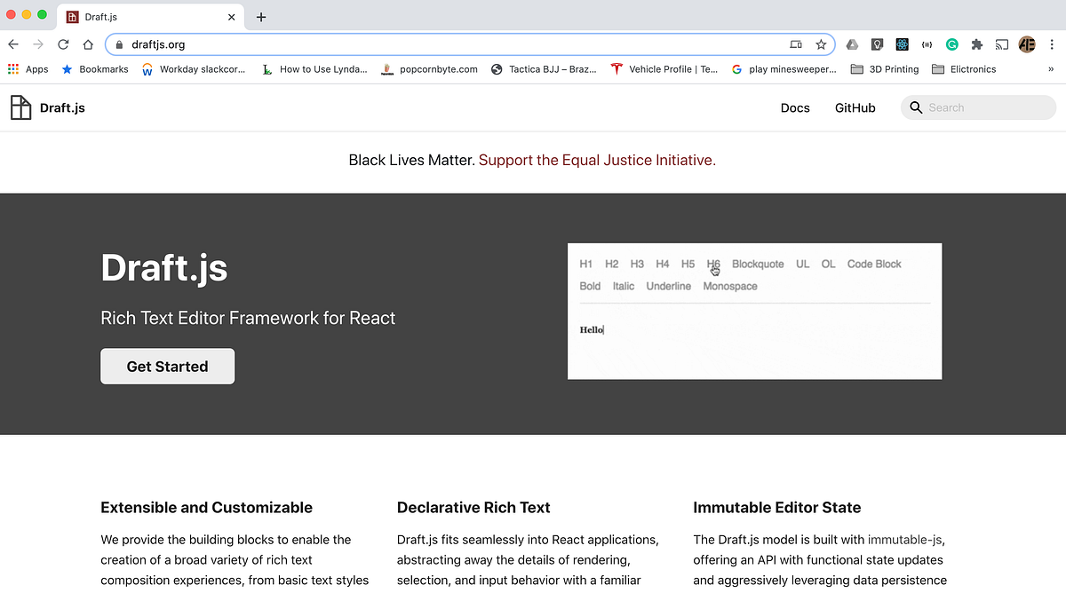Open the Chrome three-dot menu
This screenshot has height=593, width=1066.
click(x=1054, y=44)
